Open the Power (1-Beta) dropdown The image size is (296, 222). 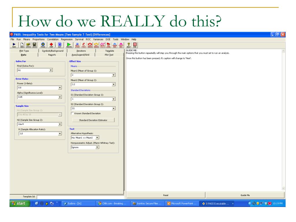(x=60, y=88)
